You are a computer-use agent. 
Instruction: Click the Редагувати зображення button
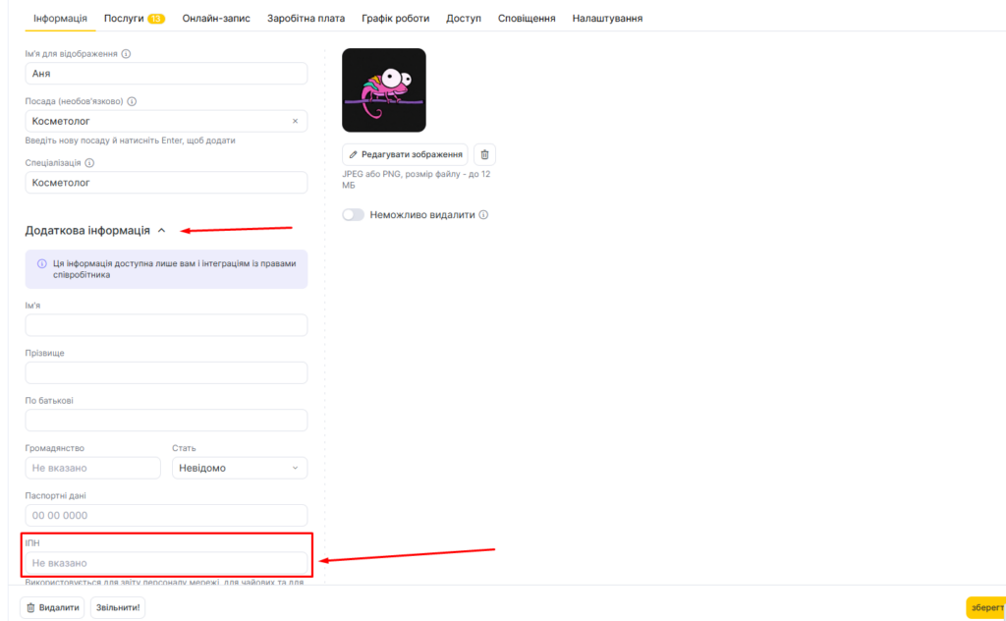(x=405, y=154)
